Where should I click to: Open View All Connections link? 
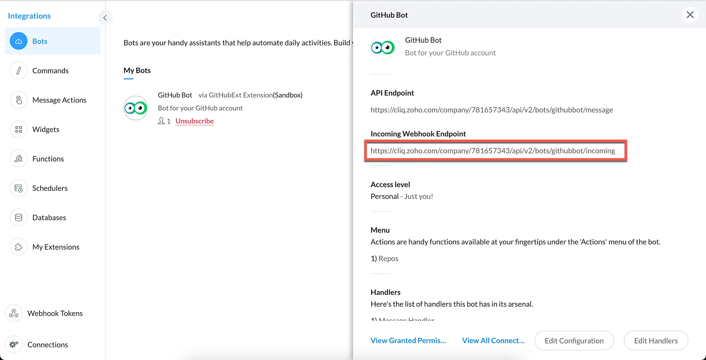(x=493, y=341)
